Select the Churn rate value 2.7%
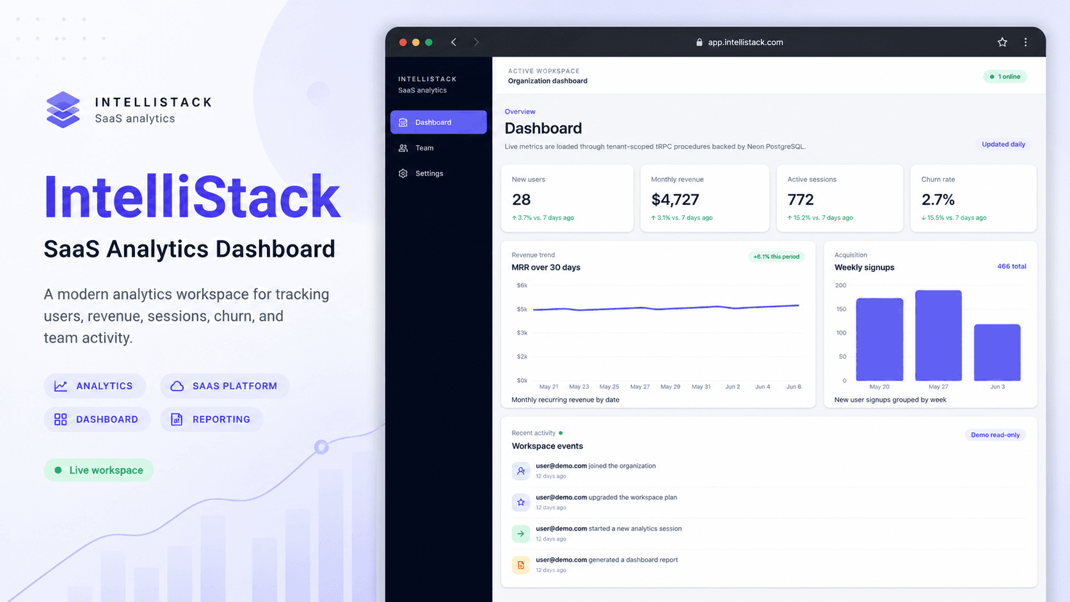Screen dimensions: 1070x602 point(938,200)
